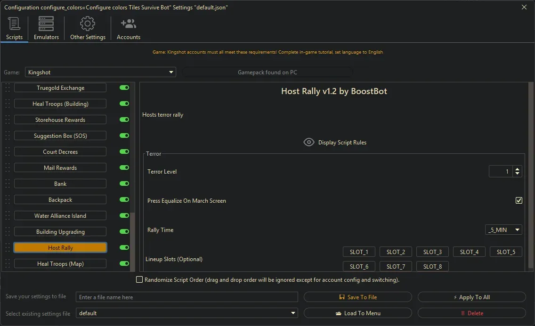The image size is (535, 326).
Task: Increase Terror Level with the up arrow
Action: click(x=518, y=169)
